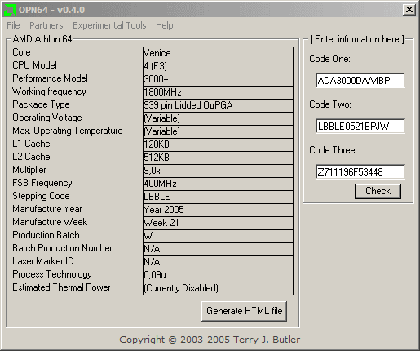The image size is (420, 351).
Task: Click the Terry J. Butler copyright text
Action: [210, 340]
